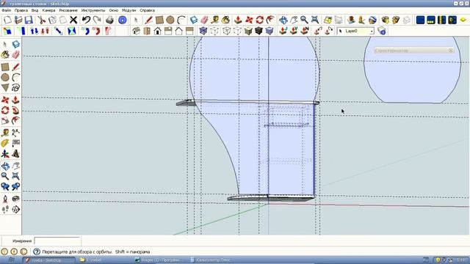The height and width of the screenshot is (264, 470).
Task: Pick Tape Measure in left tool palette
Action: coord(5,132)
